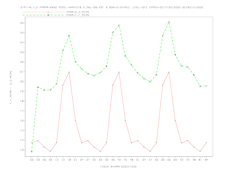Click the red peak data point at hour 18
Screen dimensions: 225x174
69,72
